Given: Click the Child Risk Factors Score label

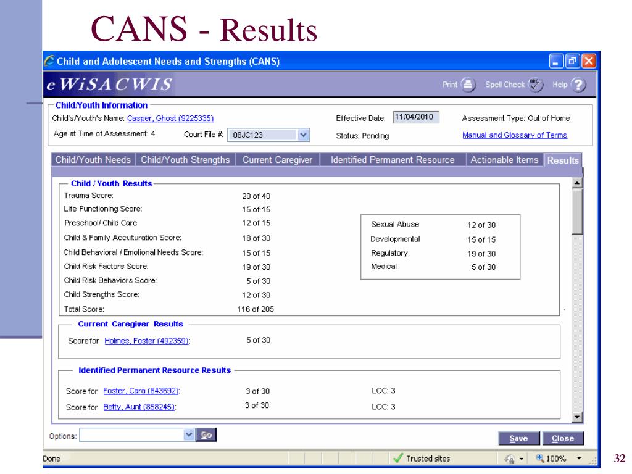Looking at the screenshot, I should (x=106, y=267).
